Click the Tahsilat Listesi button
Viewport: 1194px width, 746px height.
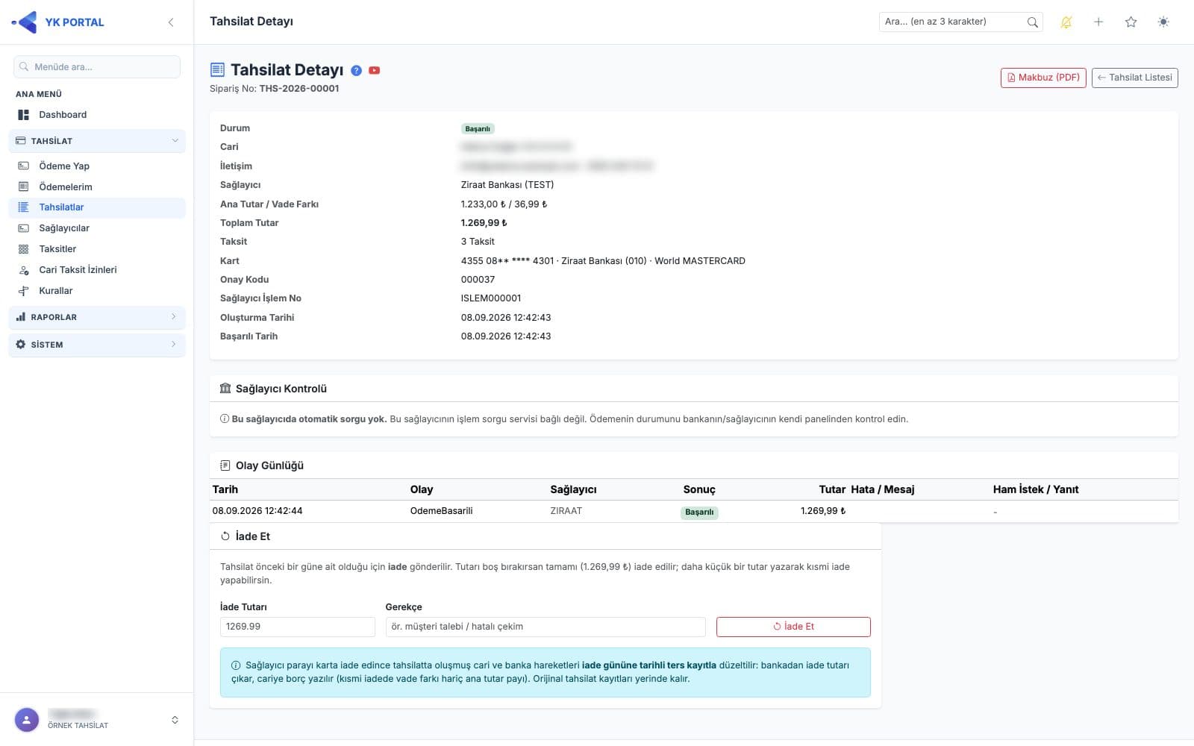(x=1134, y=78)
